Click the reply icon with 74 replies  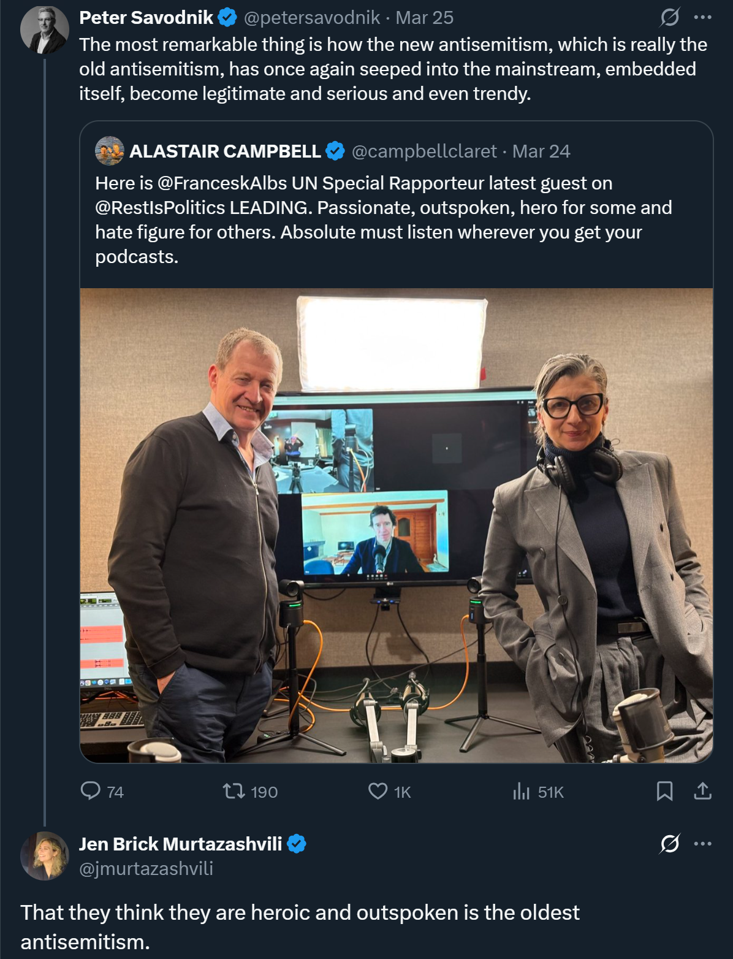pos(91,791)
